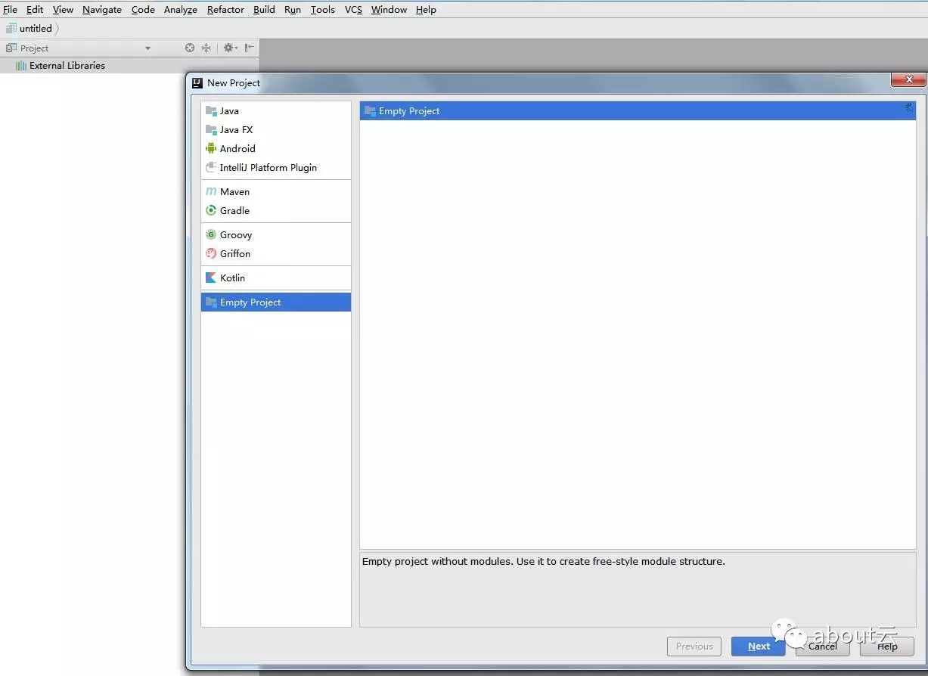Open the Refactor menu
928x676 pixels.
[x=225, y=10]
